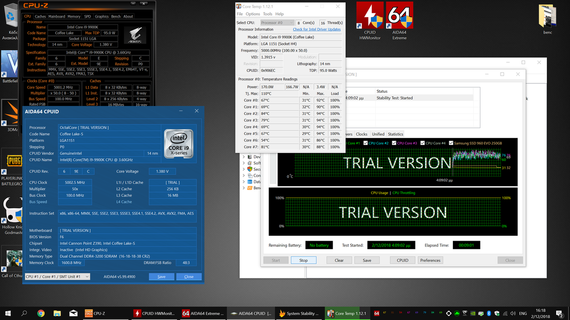
Task: Open CPUID HWMonitor desktop shortcut
Action: point(370,21)
